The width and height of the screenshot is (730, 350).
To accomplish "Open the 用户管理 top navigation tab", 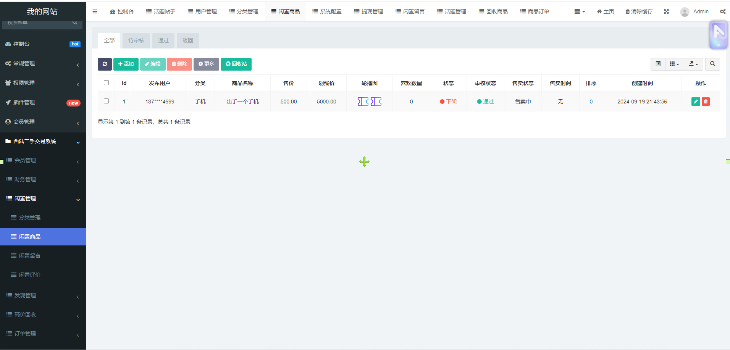I will (202, 11).
